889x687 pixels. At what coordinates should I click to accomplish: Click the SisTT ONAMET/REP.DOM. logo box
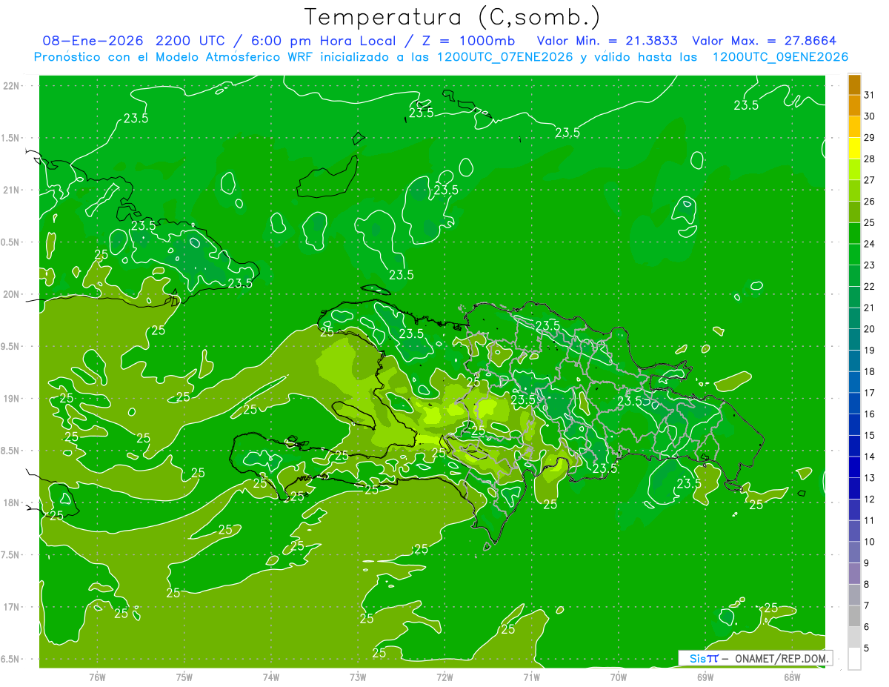[755, 657]
